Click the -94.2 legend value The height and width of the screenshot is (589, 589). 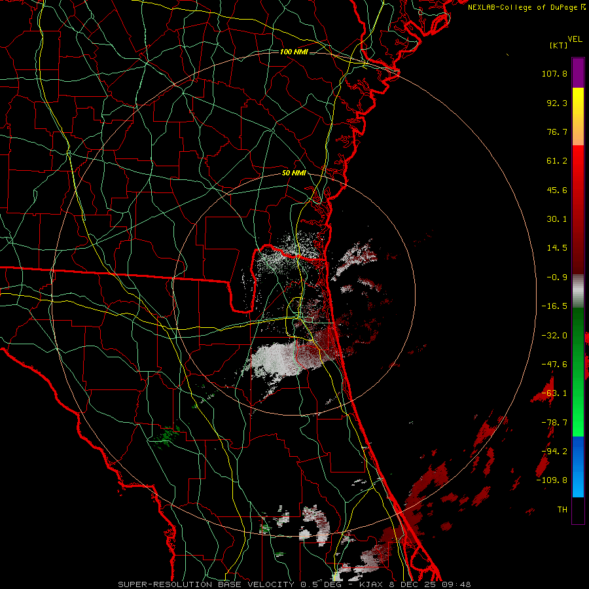coord(554,452)
